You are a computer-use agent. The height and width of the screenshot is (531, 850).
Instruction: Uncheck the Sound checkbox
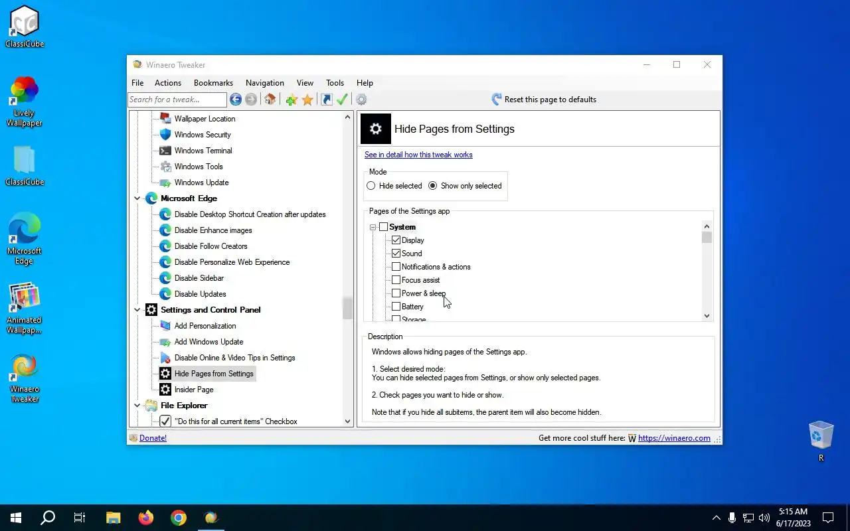pyautogui.click(x=396, y=254)
